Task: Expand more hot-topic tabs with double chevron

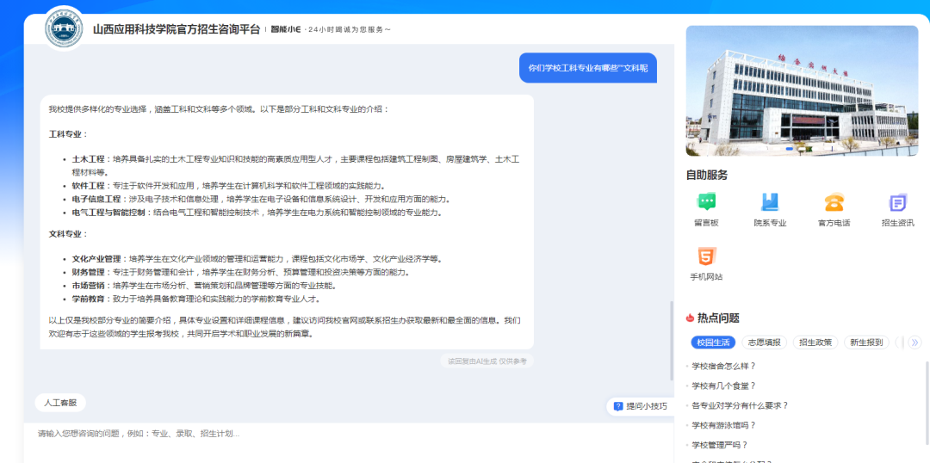Action: 914,343
